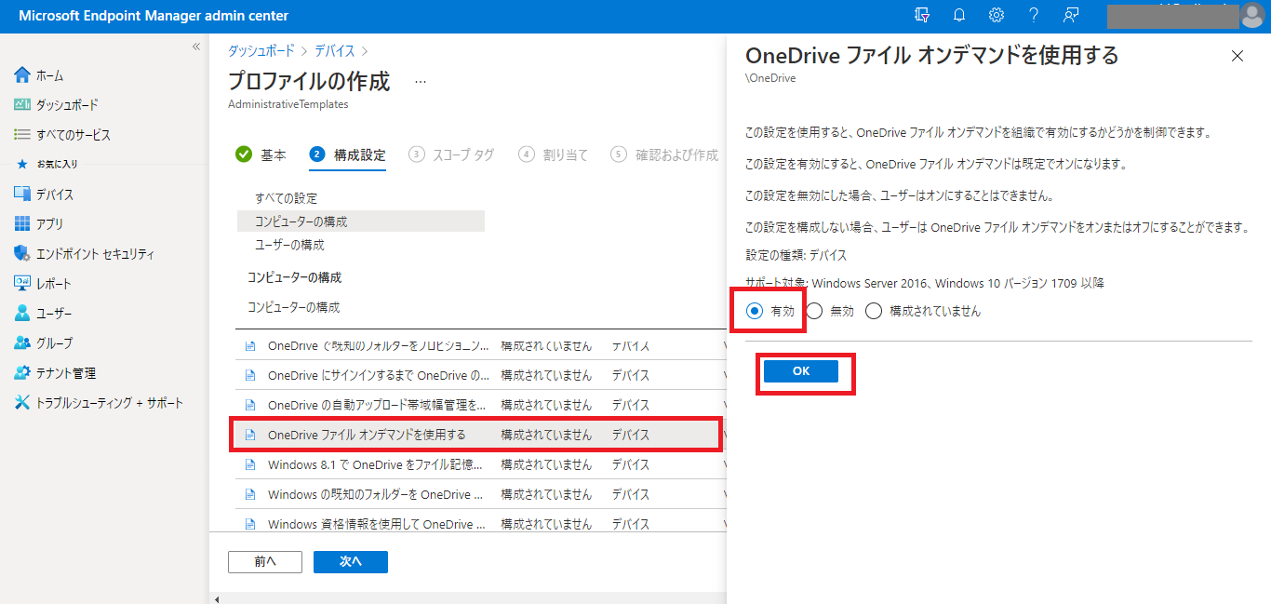Viewport: 1271px width, 604px height.
Task: Select ユーザーの構成 in the settings tree
Action: (x=289, y=245)
